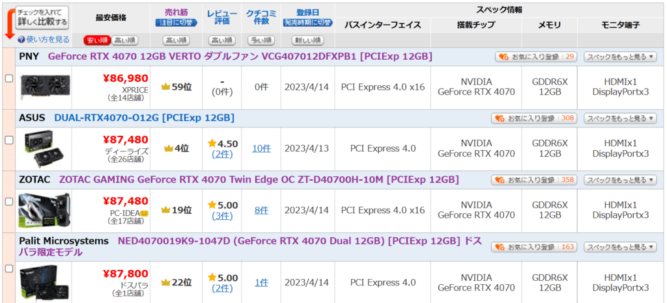
Task: Open the ZOTAC (3件) review count link
Action: point(222,217)
